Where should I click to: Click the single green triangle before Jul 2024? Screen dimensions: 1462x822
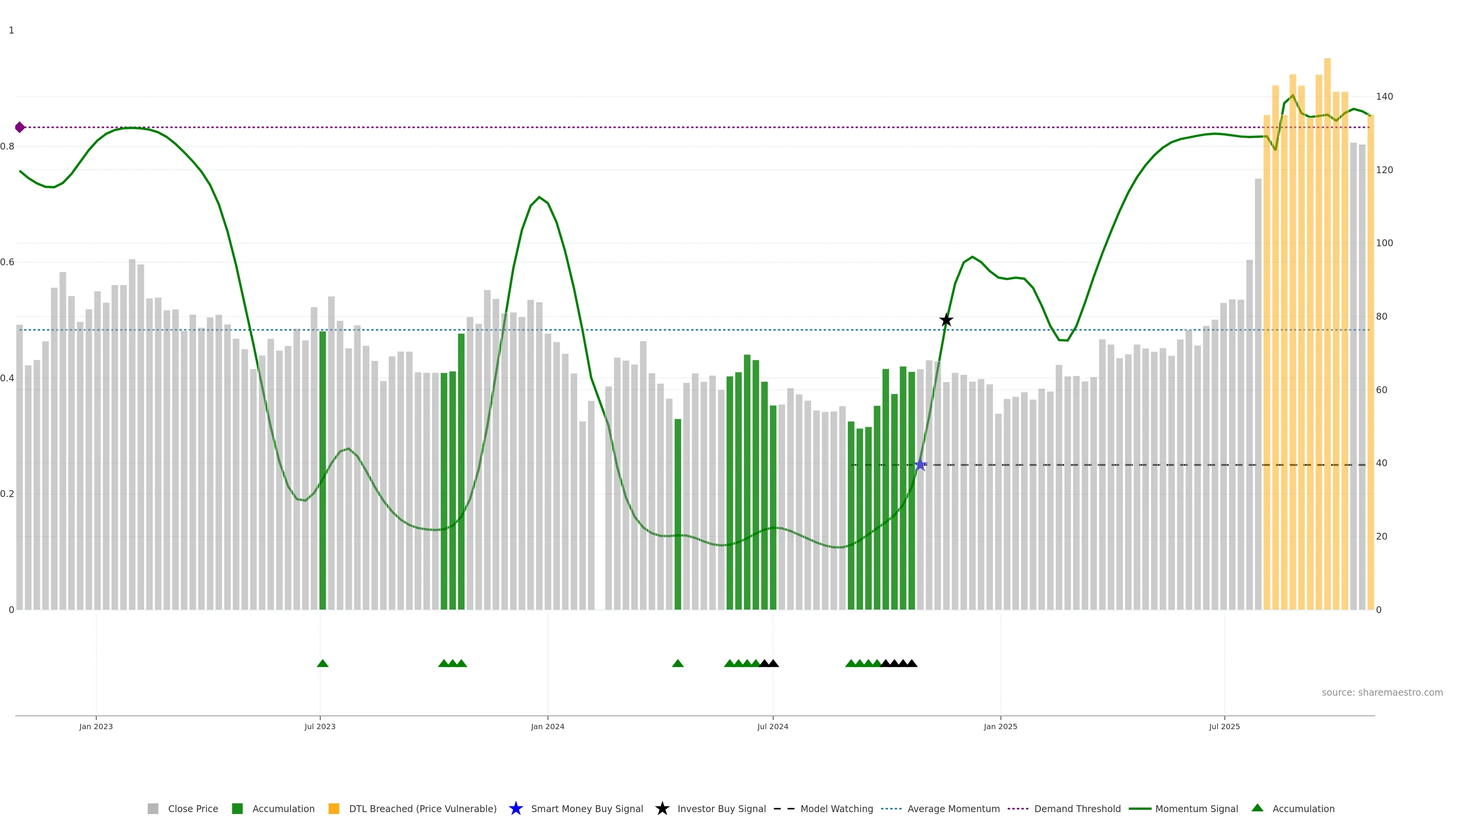coord(678,663)
